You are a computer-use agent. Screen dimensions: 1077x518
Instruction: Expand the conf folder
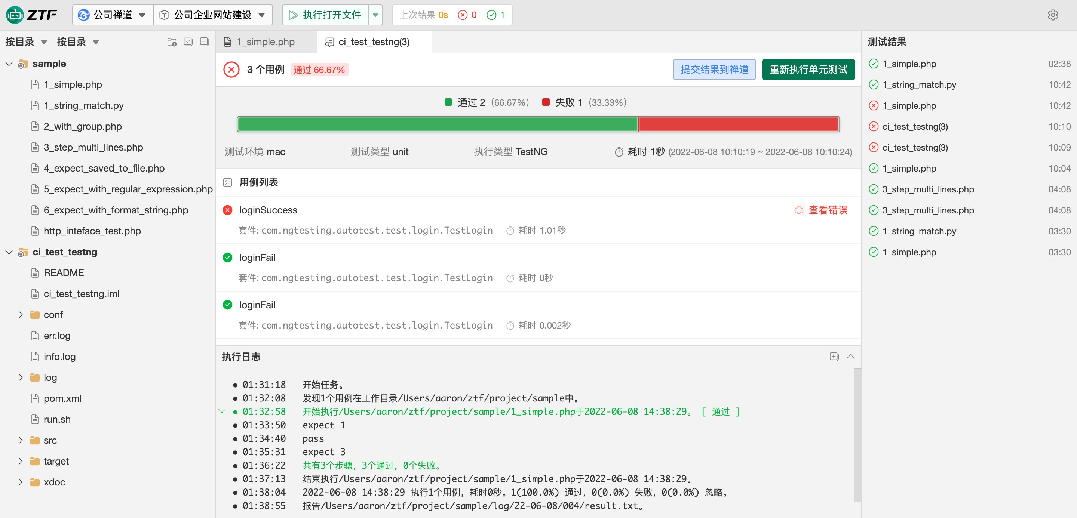click(20, 315)
